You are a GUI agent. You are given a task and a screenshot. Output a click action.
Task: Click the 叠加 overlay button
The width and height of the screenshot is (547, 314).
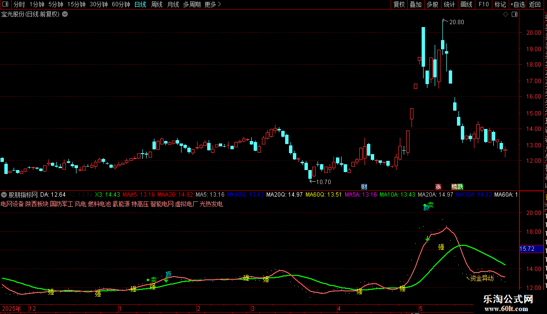[415, 4]
